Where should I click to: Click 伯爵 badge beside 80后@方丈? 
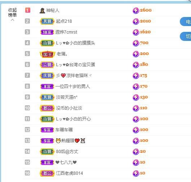tap(47, 152)
